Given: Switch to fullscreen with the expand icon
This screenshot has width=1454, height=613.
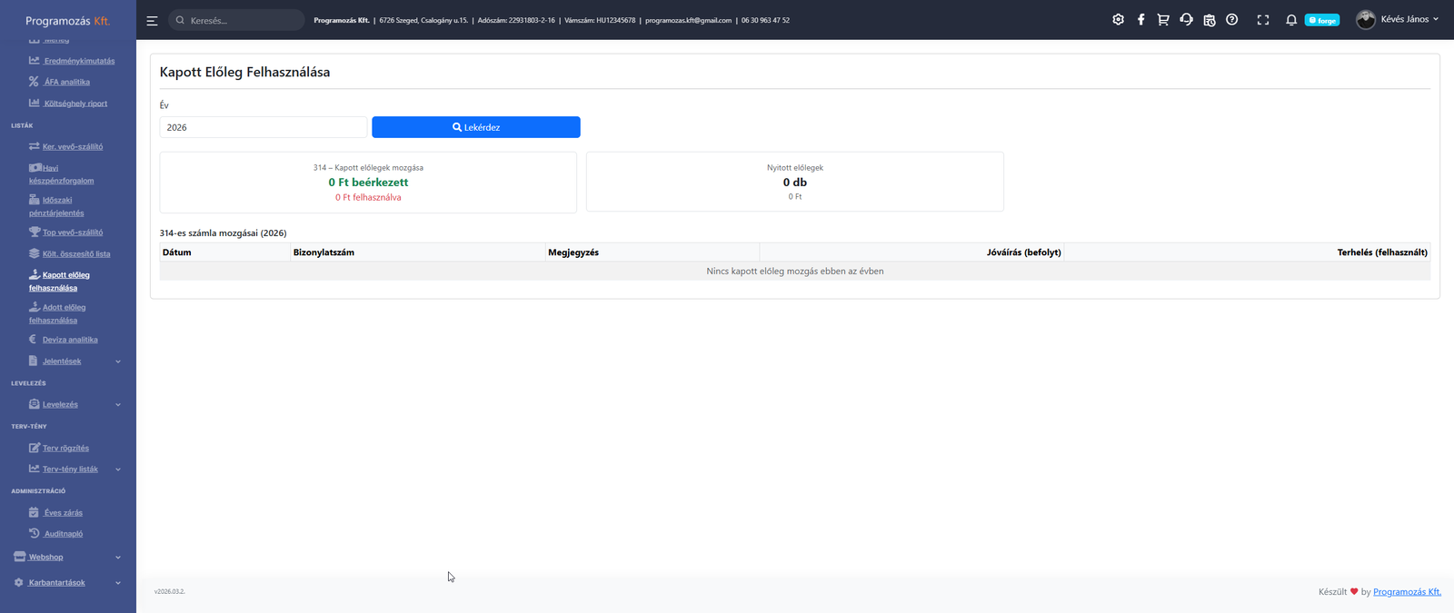Looking at the screenshot, I should pos(1263,19).
